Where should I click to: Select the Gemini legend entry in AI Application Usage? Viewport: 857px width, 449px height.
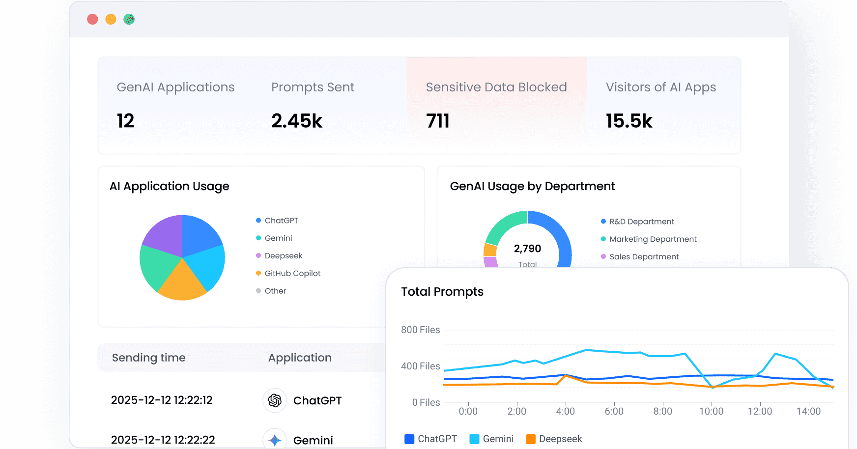pos(274,238)
